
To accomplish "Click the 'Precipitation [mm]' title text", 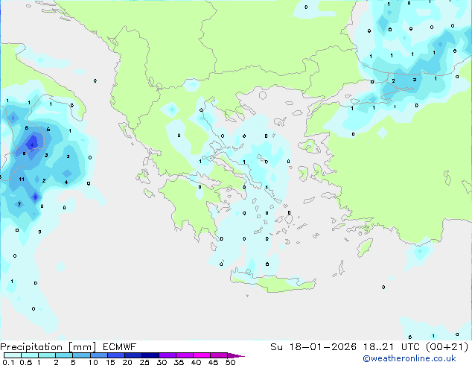I will 48,347.
